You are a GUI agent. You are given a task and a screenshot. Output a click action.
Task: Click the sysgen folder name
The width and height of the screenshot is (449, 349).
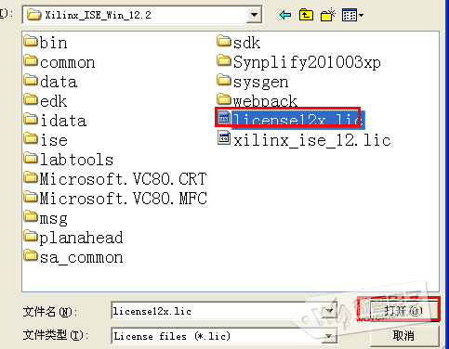[261, 83]
